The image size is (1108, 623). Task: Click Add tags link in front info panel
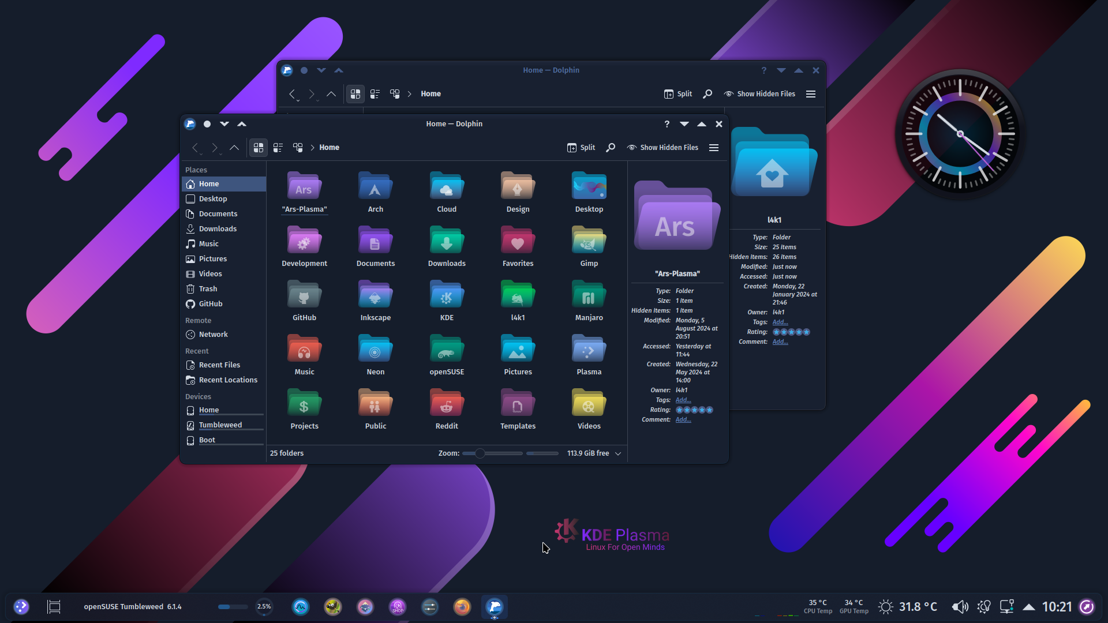(683, 400)
